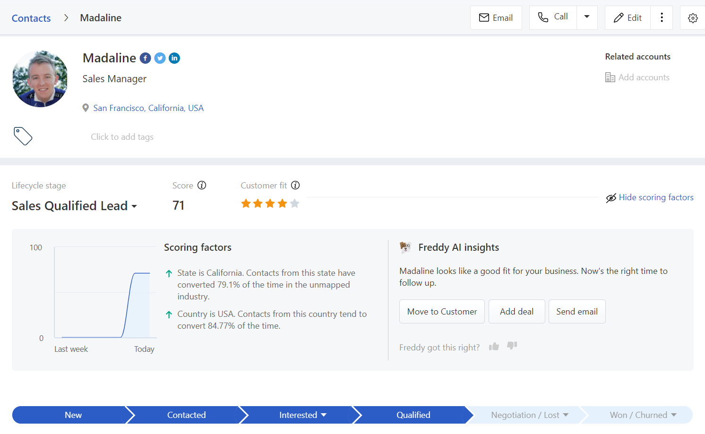Expand the Call options dropdown arrow
The width and height of the screenshot is (705, 434).
587,17
